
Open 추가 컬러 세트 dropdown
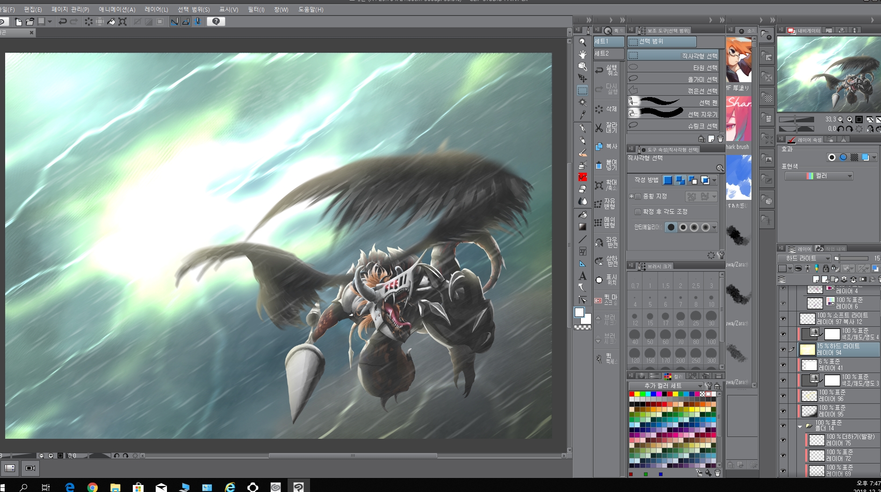666,386
